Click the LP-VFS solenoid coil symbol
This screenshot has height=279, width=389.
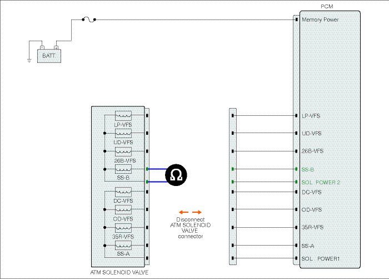coord(123,116)
